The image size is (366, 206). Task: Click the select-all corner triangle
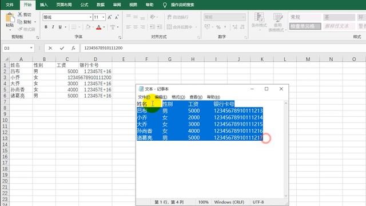click(x=6, y=59)
